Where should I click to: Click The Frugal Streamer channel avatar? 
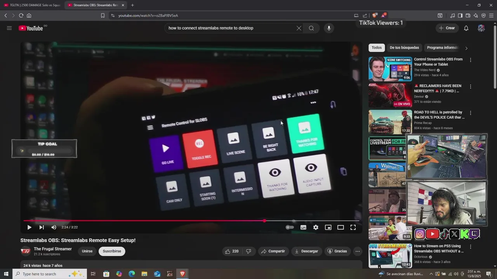pos(26,251)
